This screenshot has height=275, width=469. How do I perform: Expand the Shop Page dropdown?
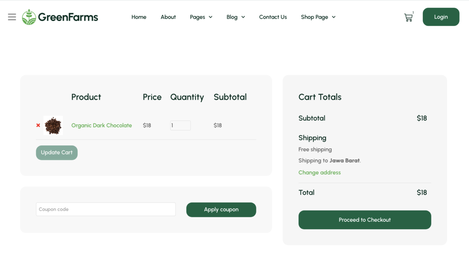tap(318, 17)
